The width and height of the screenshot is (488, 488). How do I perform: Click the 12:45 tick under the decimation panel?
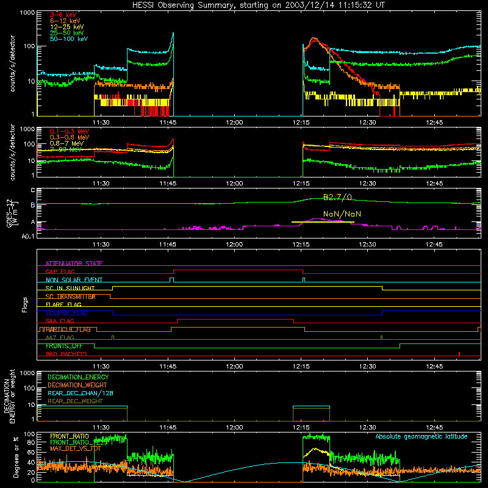click(434, 428)
